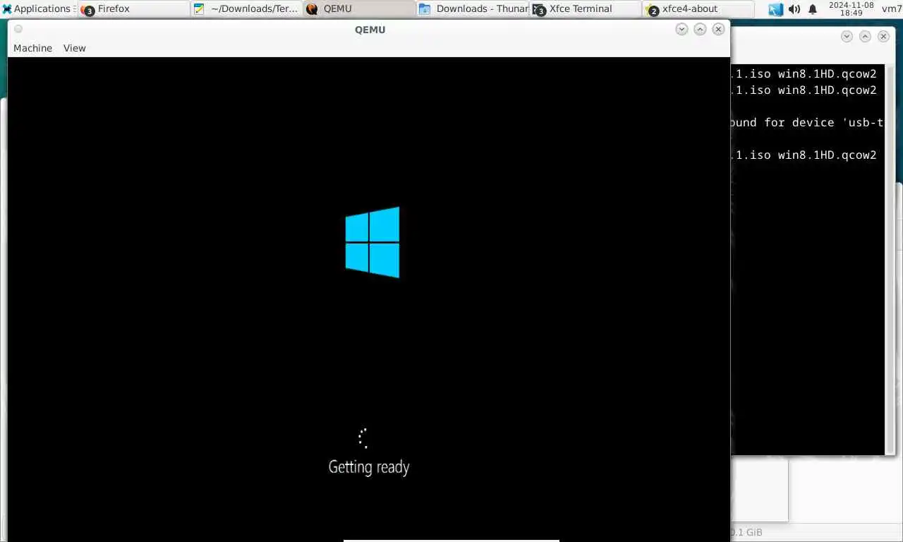Switch to the xfce4-about taskbar item

coord(698,8)
